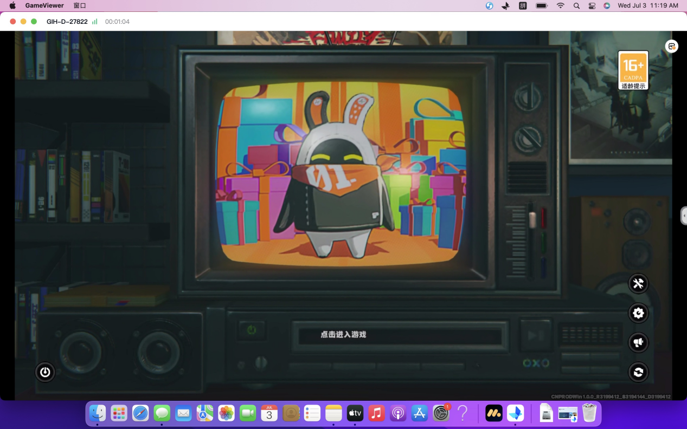The height and width of the screenshot is (429, 687).
Task: Click 点击进入游戏 to enter the game
Action: point(343,335)
